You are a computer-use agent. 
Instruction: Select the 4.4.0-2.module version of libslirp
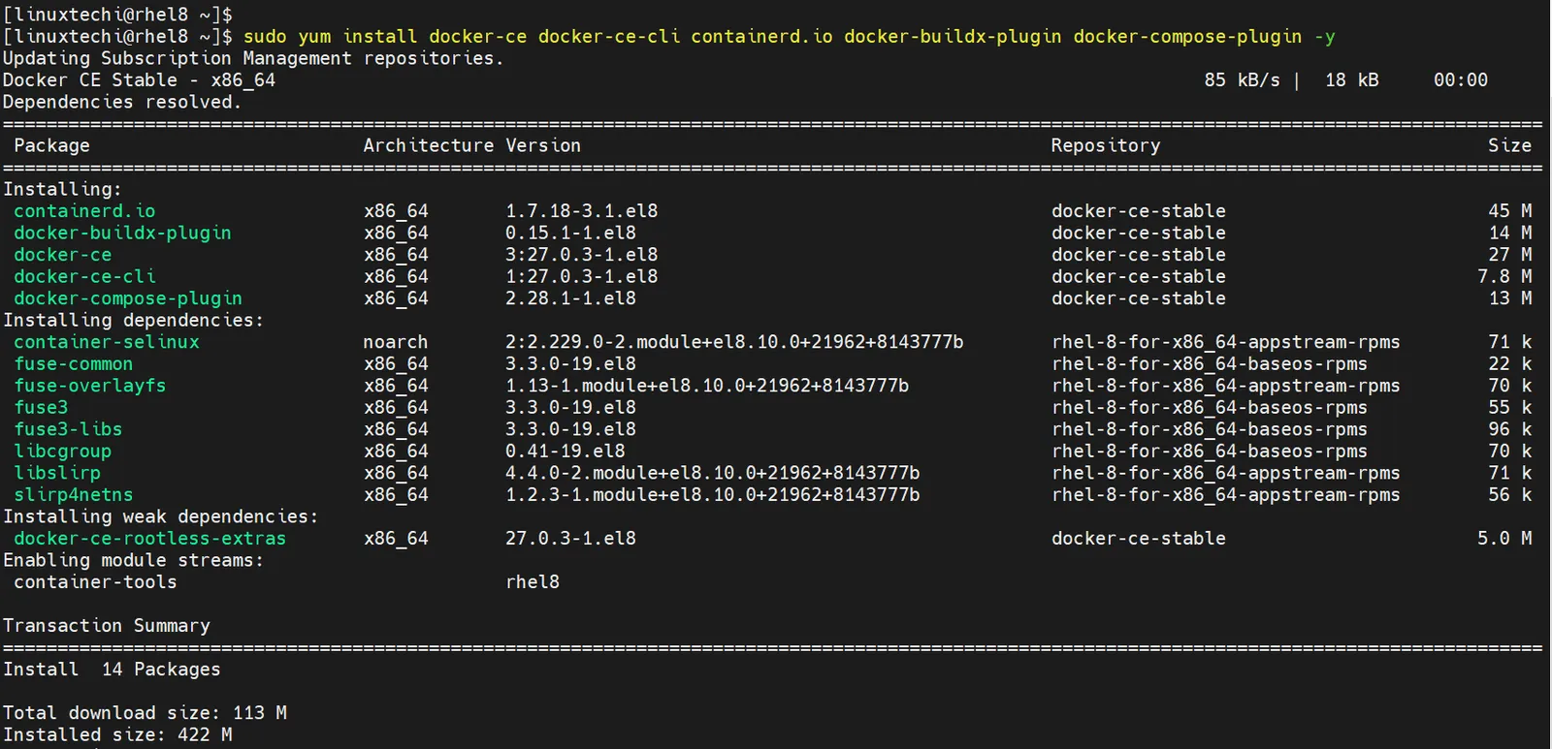pos(713,473)
